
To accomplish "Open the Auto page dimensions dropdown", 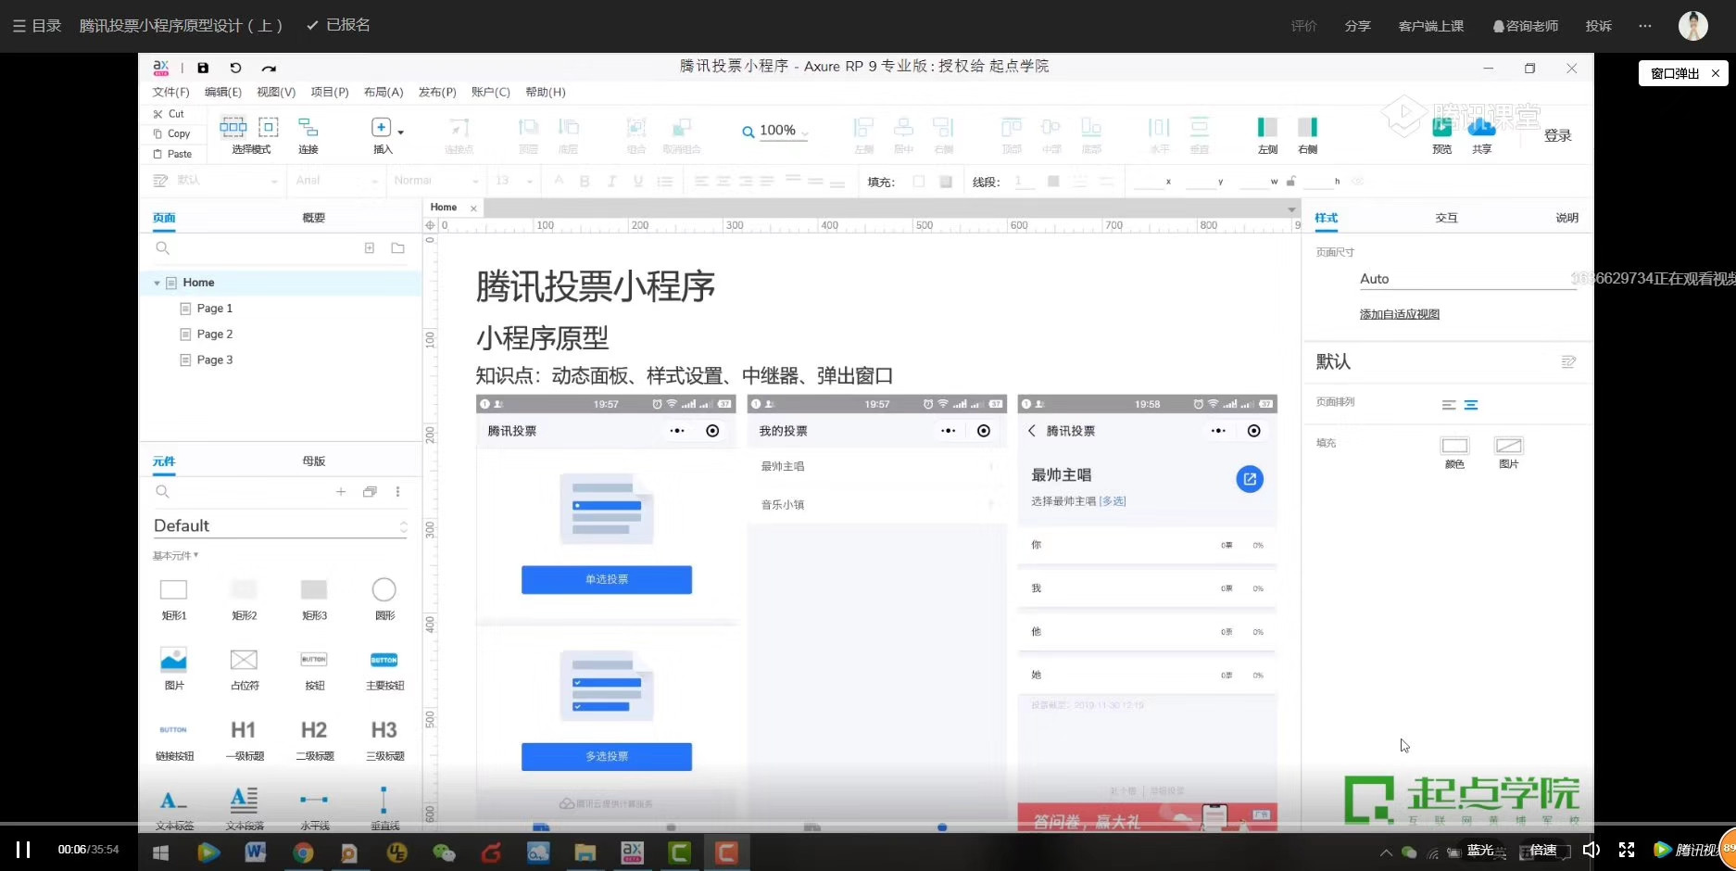I will point(1467,279).
